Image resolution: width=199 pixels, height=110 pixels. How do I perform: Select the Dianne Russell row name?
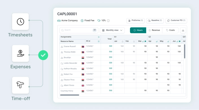pyautogui.click(x=70, y=46)
